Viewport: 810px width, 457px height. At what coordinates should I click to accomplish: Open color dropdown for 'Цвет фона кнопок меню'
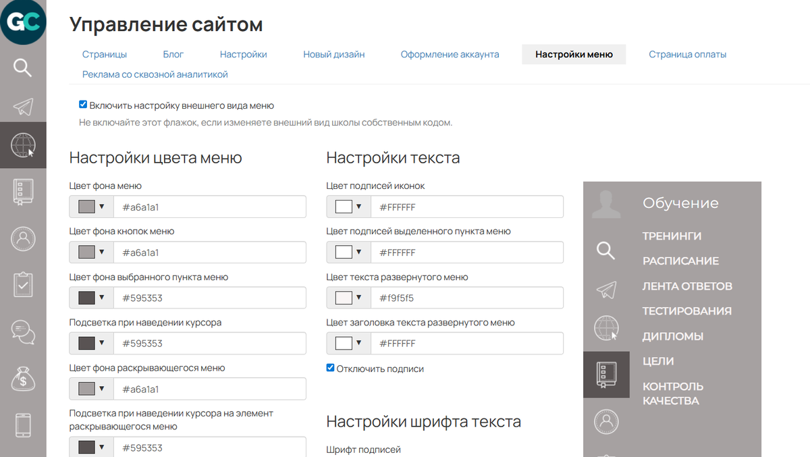pyautogui.click(x=91, y=252)
